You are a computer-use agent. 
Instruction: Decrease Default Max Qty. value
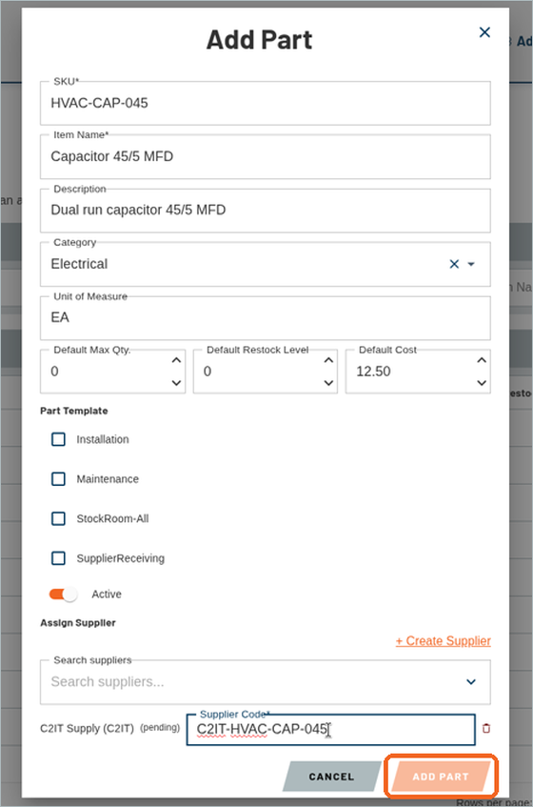176,383
